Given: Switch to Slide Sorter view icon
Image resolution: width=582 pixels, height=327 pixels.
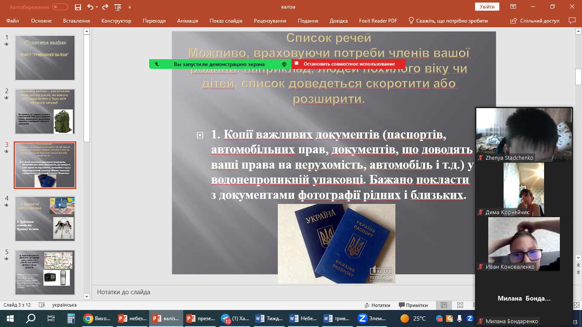Looking at the screenshot, I should point(460,305).
